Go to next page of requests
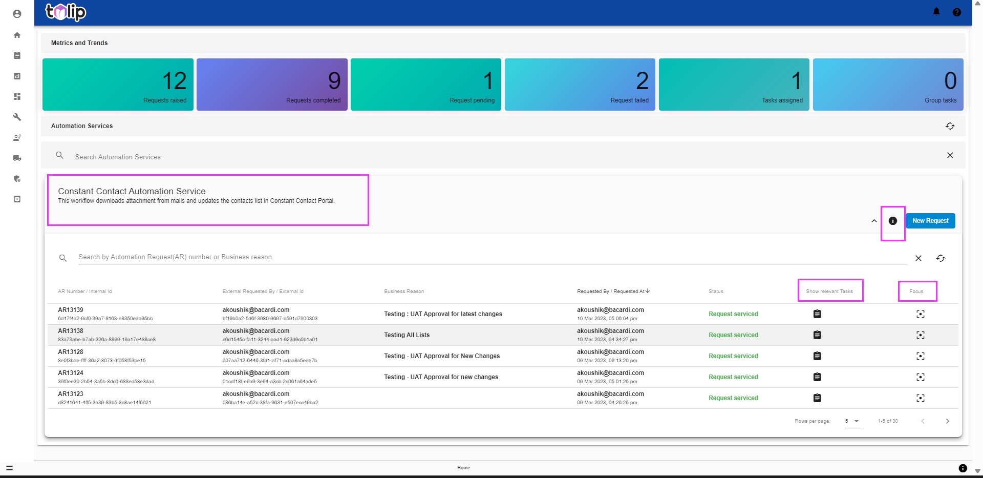Screen dimensions: 983x478 [947, 421]
